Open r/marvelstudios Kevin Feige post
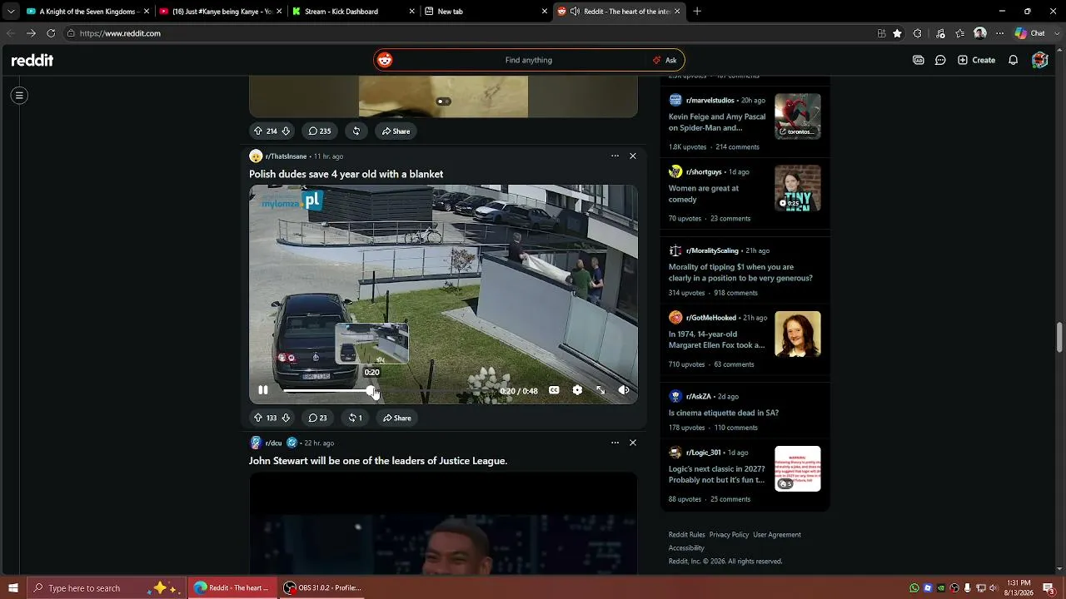Screen dimensions: 1066x599 coord(717,122)
